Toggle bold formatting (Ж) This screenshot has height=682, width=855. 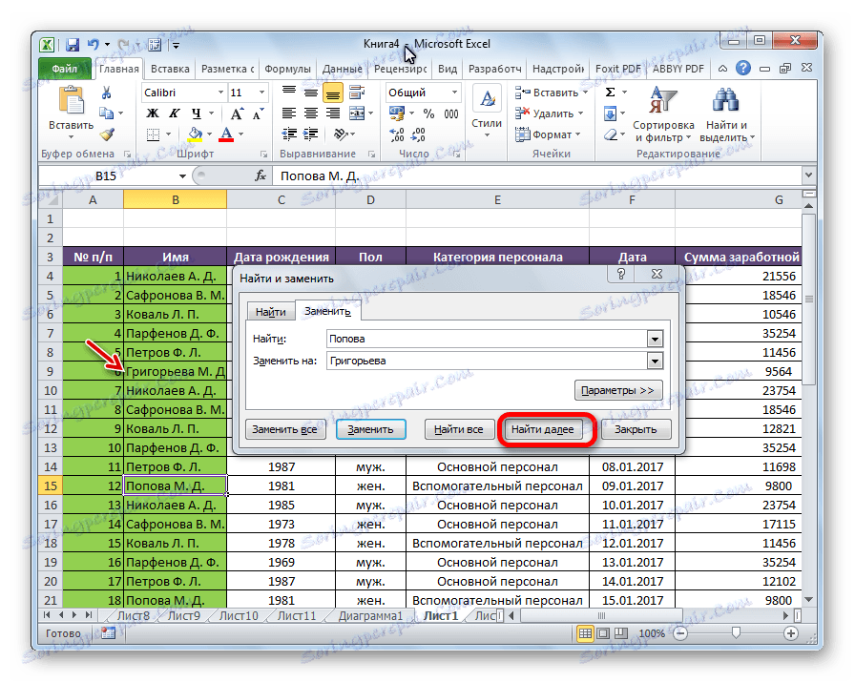click(x=151, y=114)
